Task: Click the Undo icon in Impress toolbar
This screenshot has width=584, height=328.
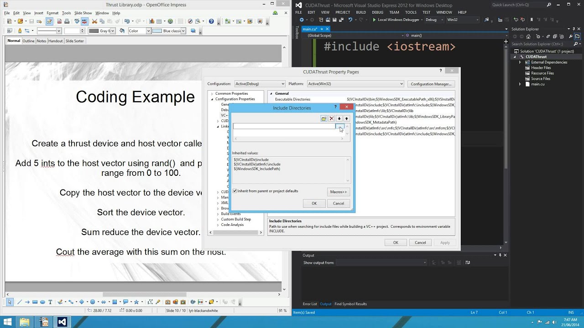Action: (127, 21)
